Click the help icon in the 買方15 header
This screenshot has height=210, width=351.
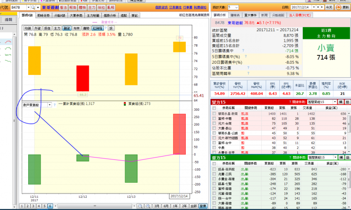click(290, 102)
